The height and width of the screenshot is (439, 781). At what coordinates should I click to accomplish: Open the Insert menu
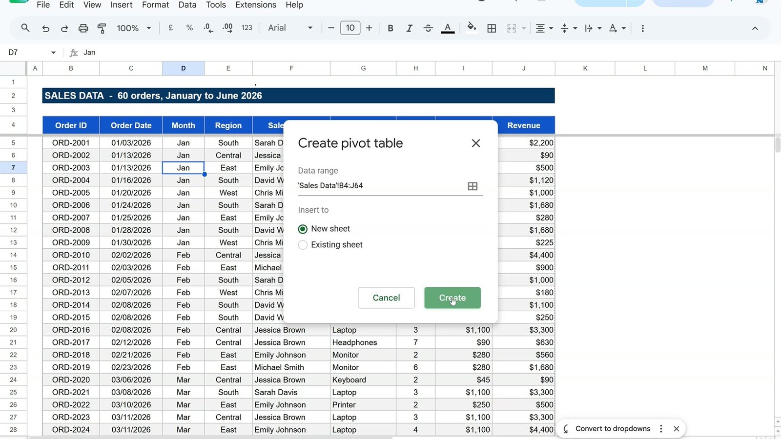(x=121, y=5)
